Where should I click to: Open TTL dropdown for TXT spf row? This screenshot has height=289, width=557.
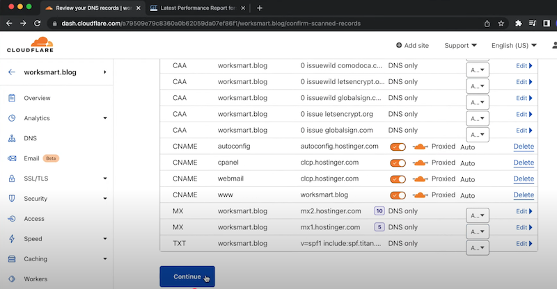click(478, 248)
